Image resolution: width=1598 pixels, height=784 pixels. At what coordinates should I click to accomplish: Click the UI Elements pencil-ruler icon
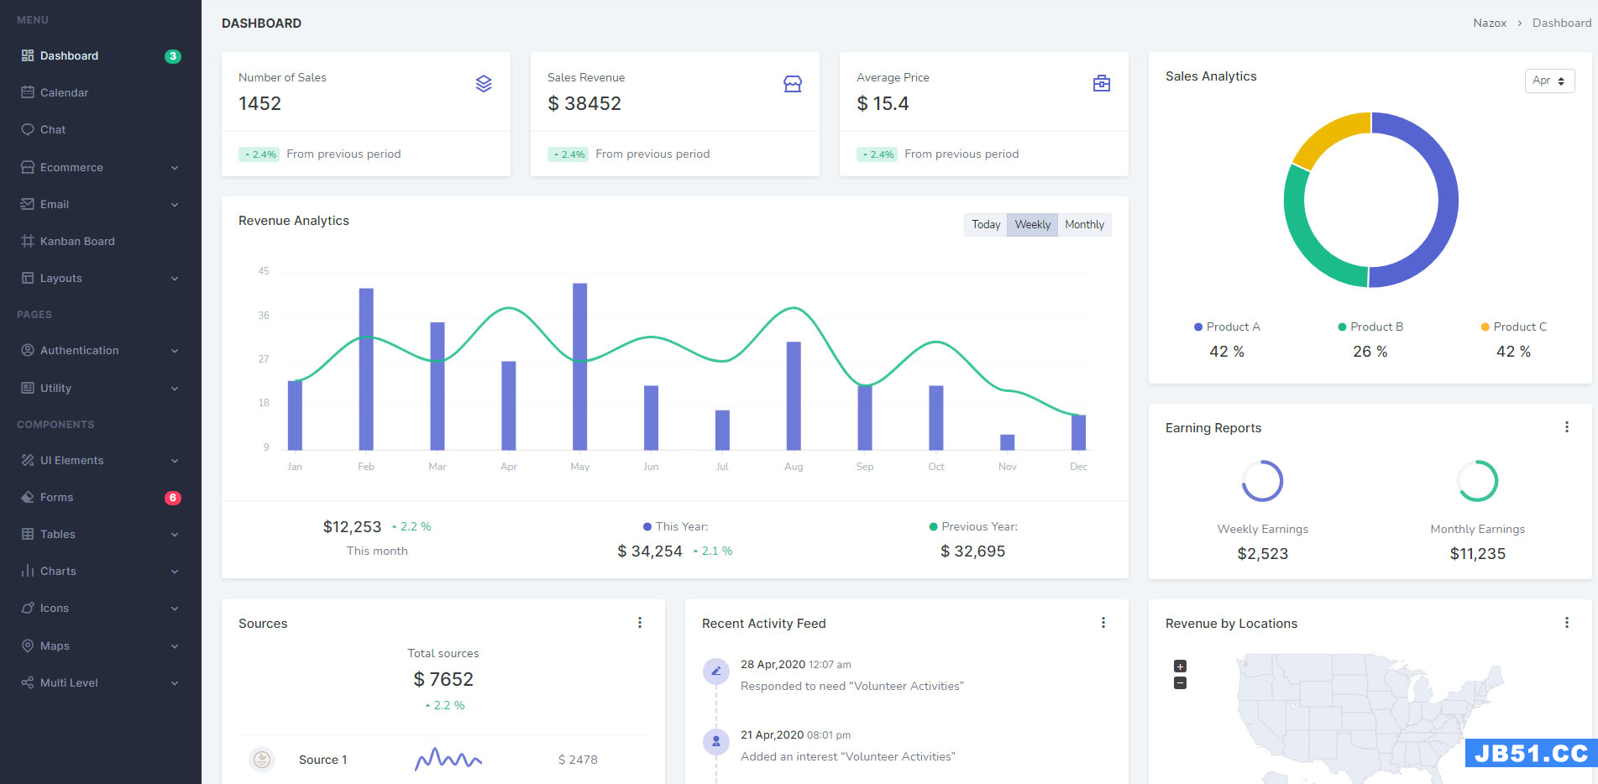click(28, 460)
